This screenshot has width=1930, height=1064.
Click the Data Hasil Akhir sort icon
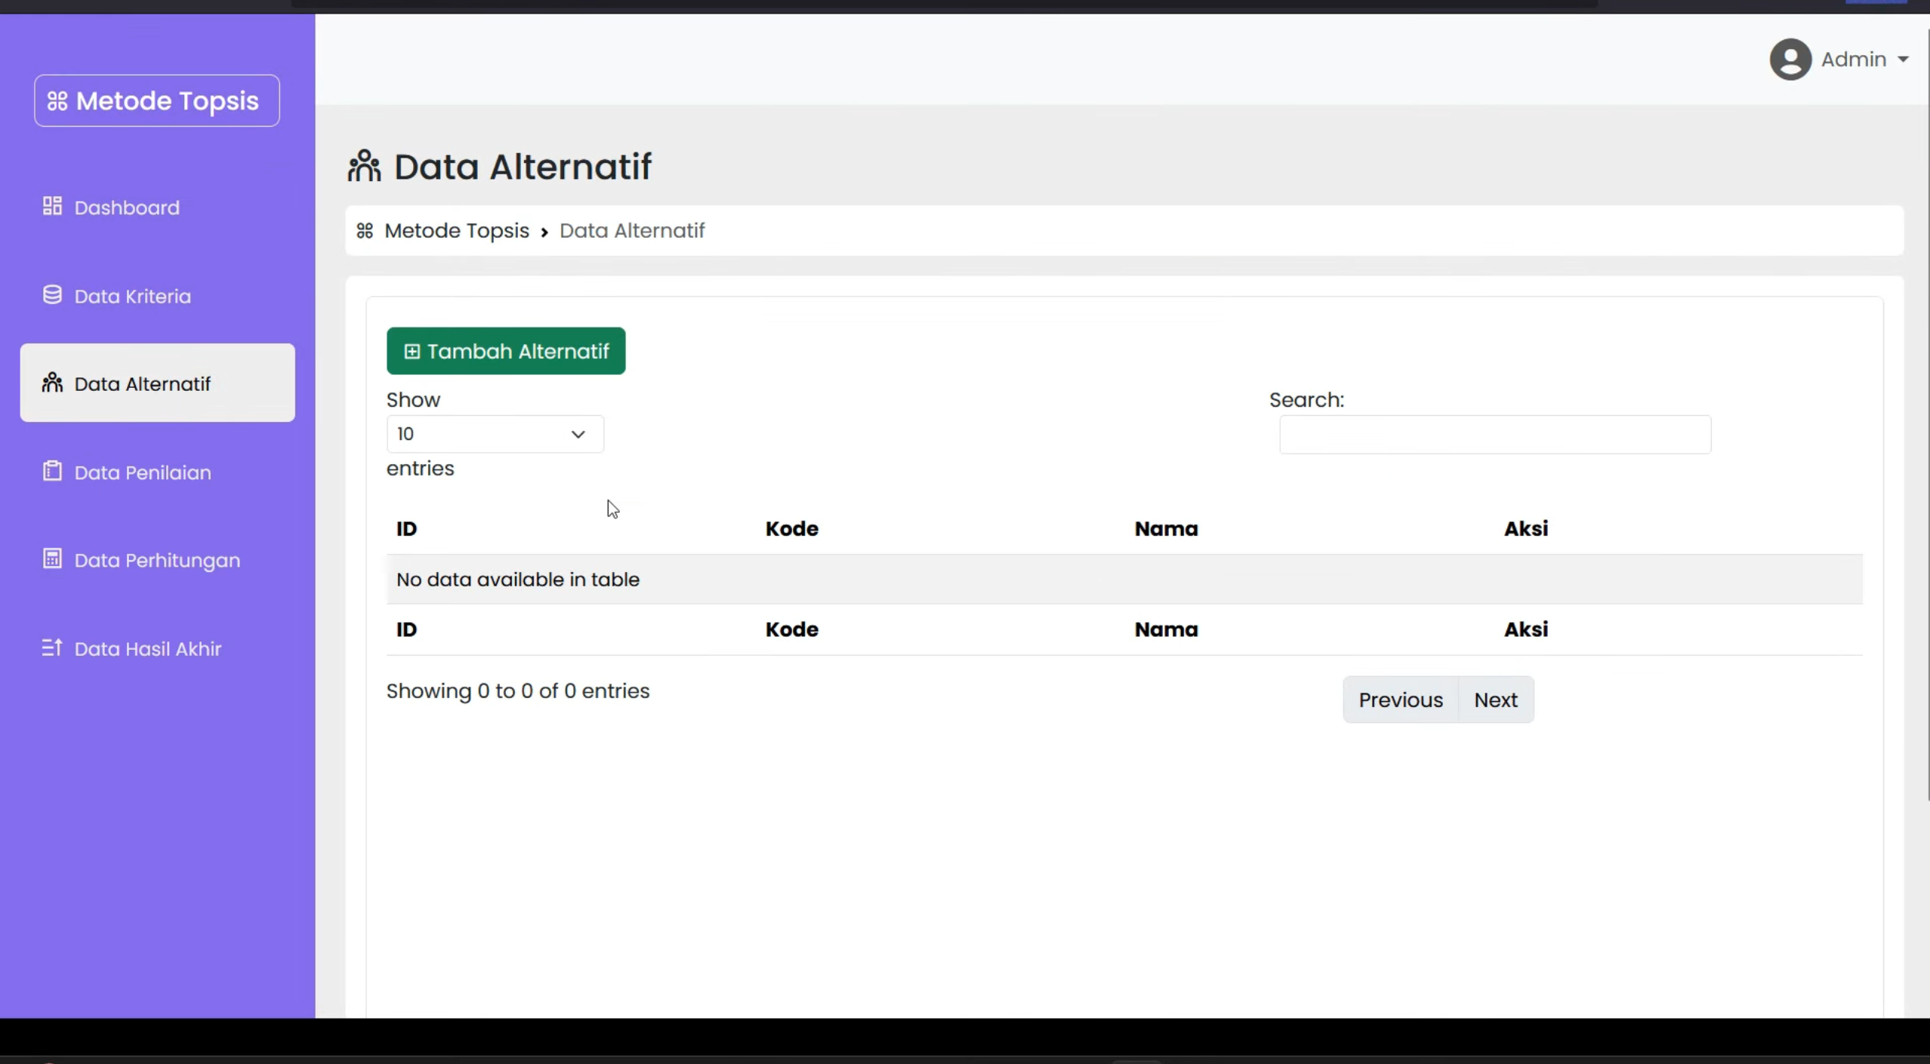click(52, 647)
